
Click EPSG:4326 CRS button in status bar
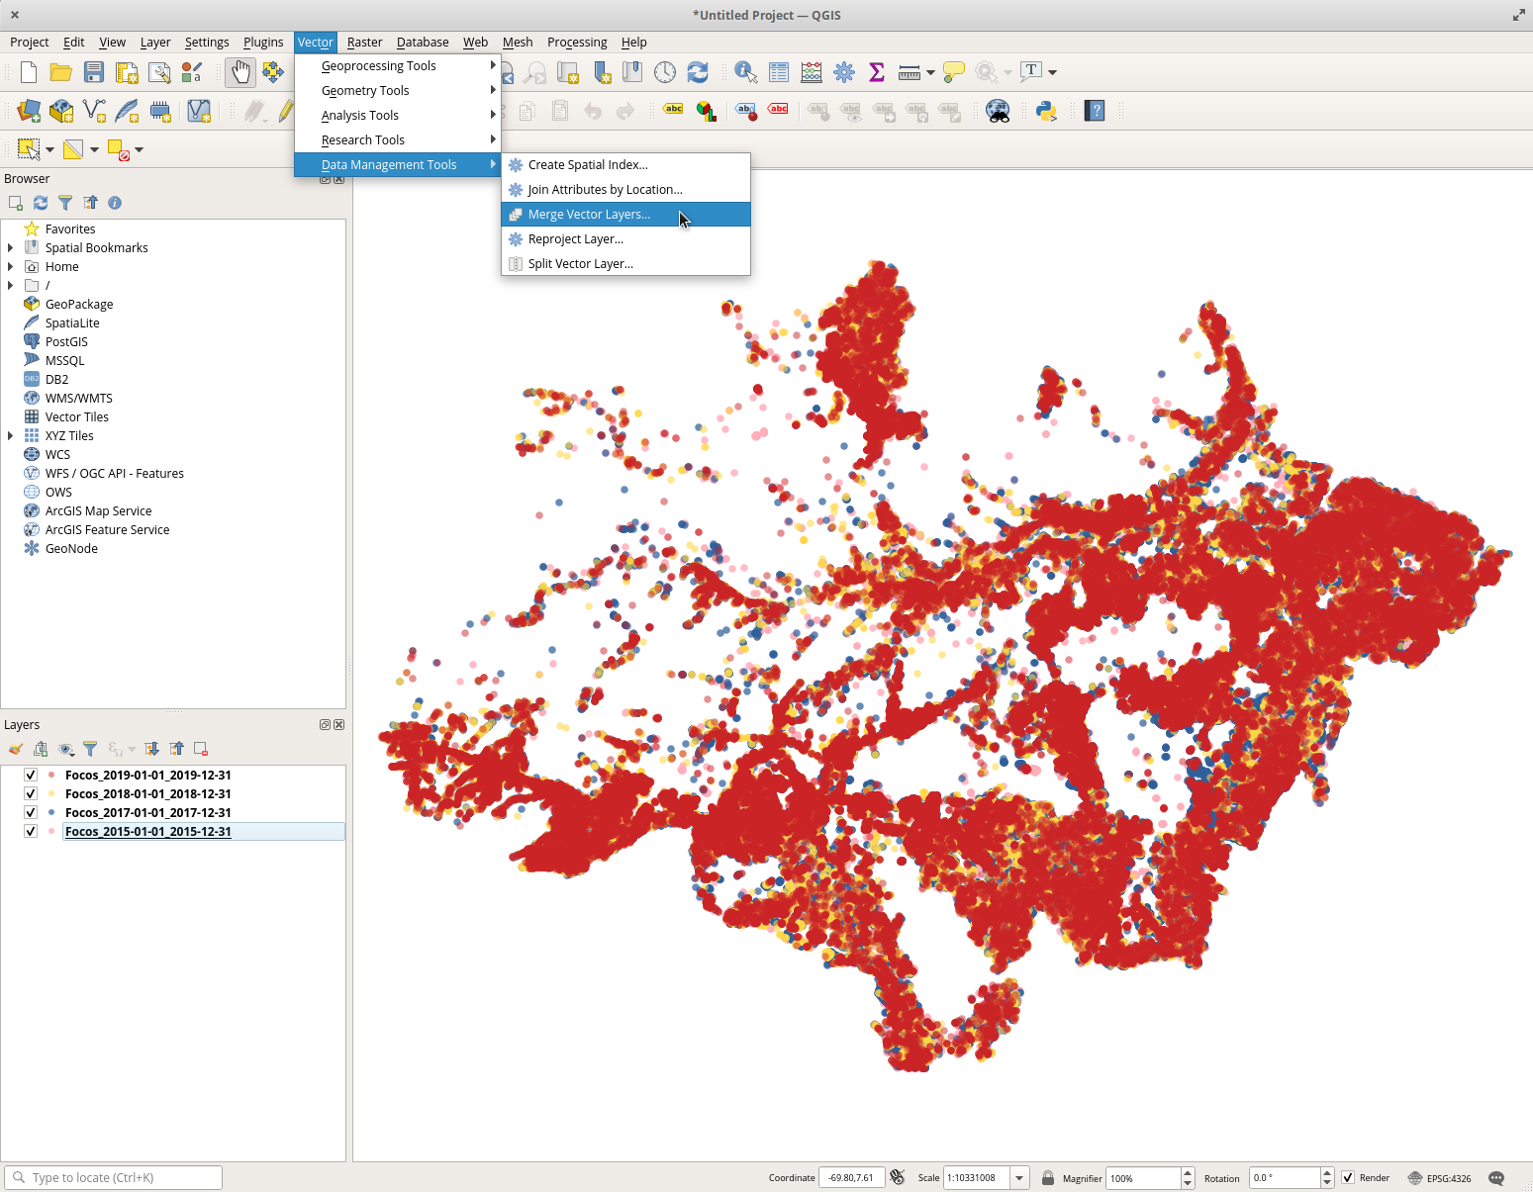[x=1439, y=1178]
